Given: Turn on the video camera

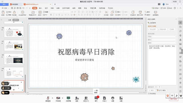Looking at the screenshot, I should tap(58, 99).
